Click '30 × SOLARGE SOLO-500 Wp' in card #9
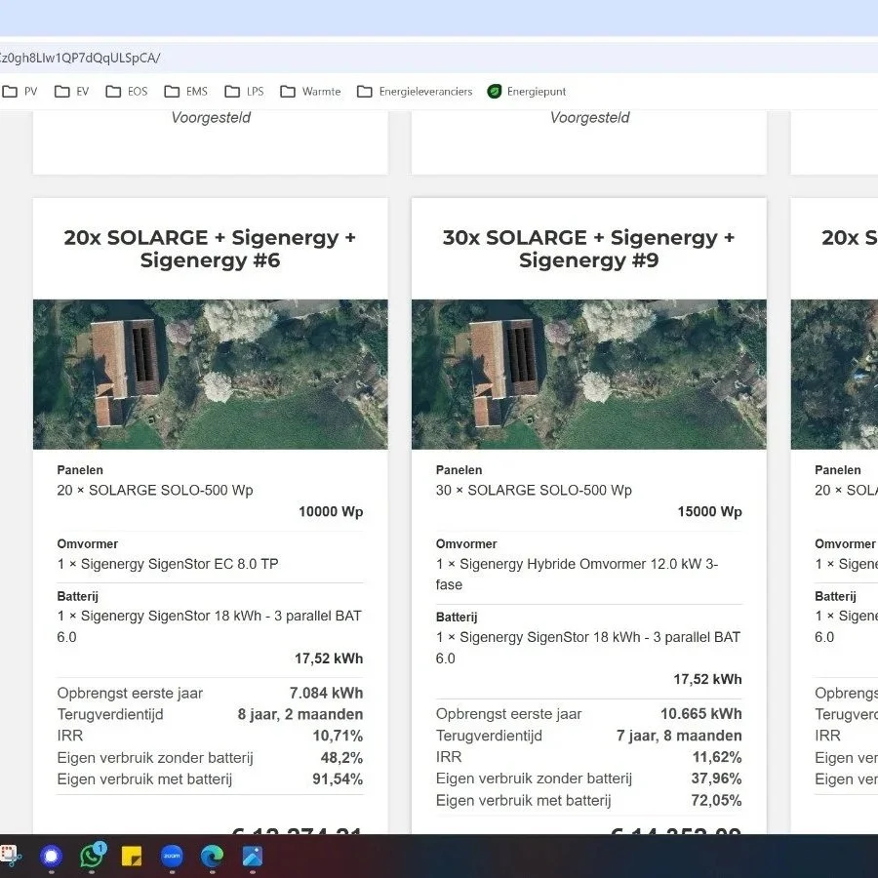Image resolution: width=878 pixels, height=878 pixels. (534, 490)
